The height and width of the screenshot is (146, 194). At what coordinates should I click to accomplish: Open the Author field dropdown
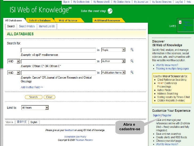(x=113, y=61)
